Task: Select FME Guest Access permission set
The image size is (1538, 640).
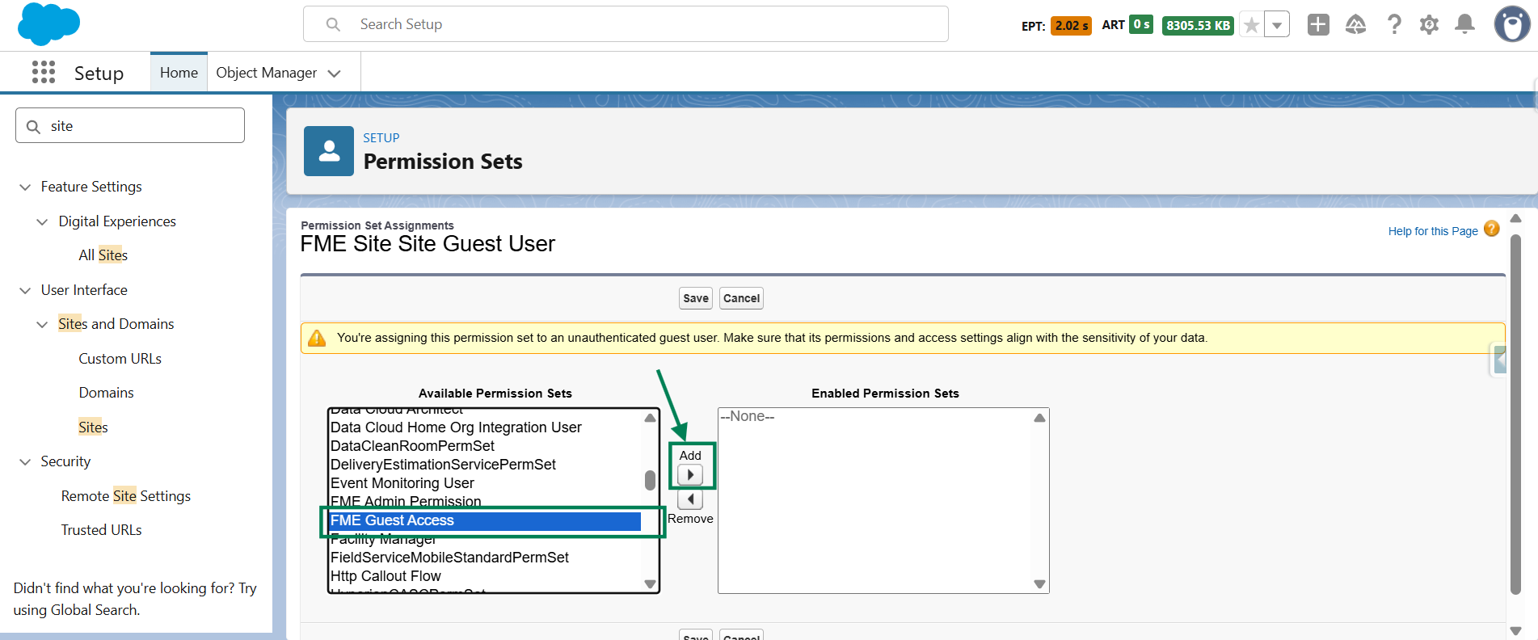Action: (485, 521)
